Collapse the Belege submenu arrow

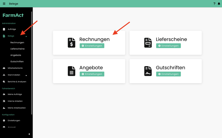point(26,36)
